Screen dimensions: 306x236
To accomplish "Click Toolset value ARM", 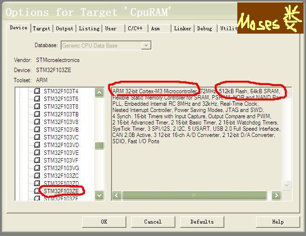I will (x=42, y=80).
